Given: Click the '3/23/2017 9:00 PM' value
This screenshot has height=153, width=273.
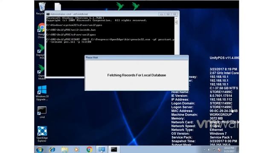Looking at the screenshot, I should [x=223, y=141].
